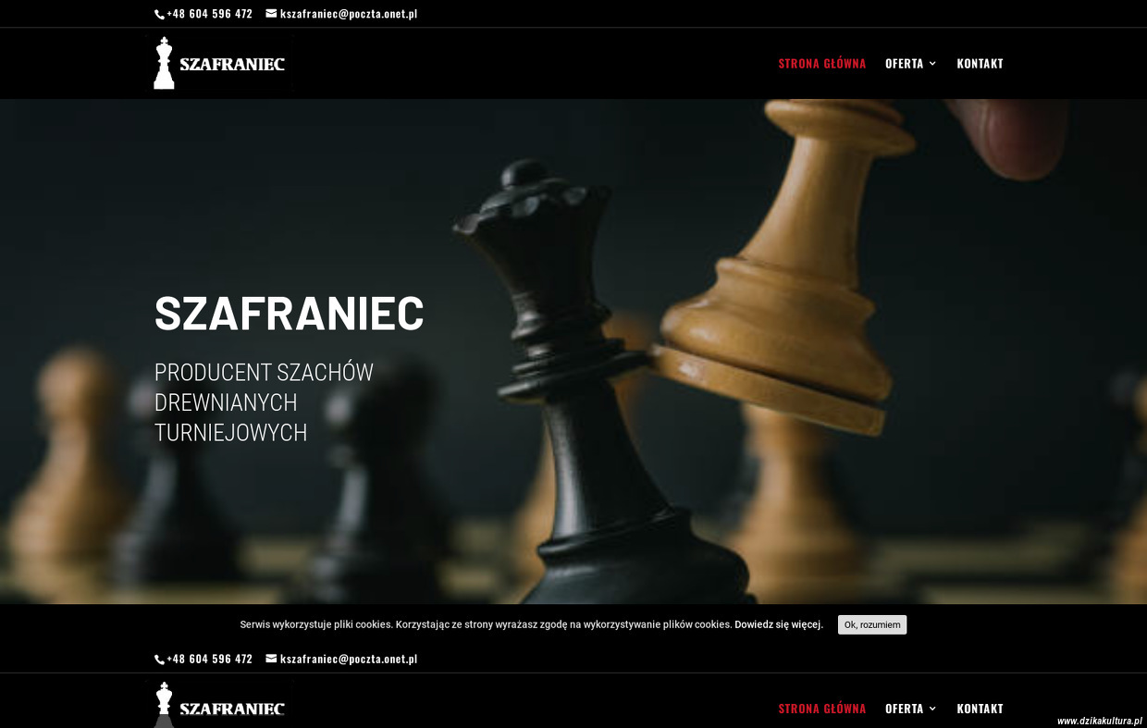
Task: Select Strona Główna in the lower navigation
Action: pyautogui.click(x=822, y=709)
